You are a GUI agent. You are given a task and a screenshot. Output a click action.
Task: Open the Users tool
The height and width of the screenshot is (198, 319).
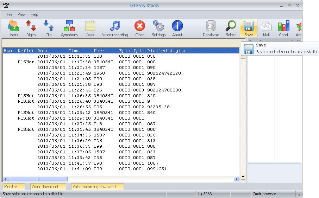pyautogui.click(x=13, y=28)
